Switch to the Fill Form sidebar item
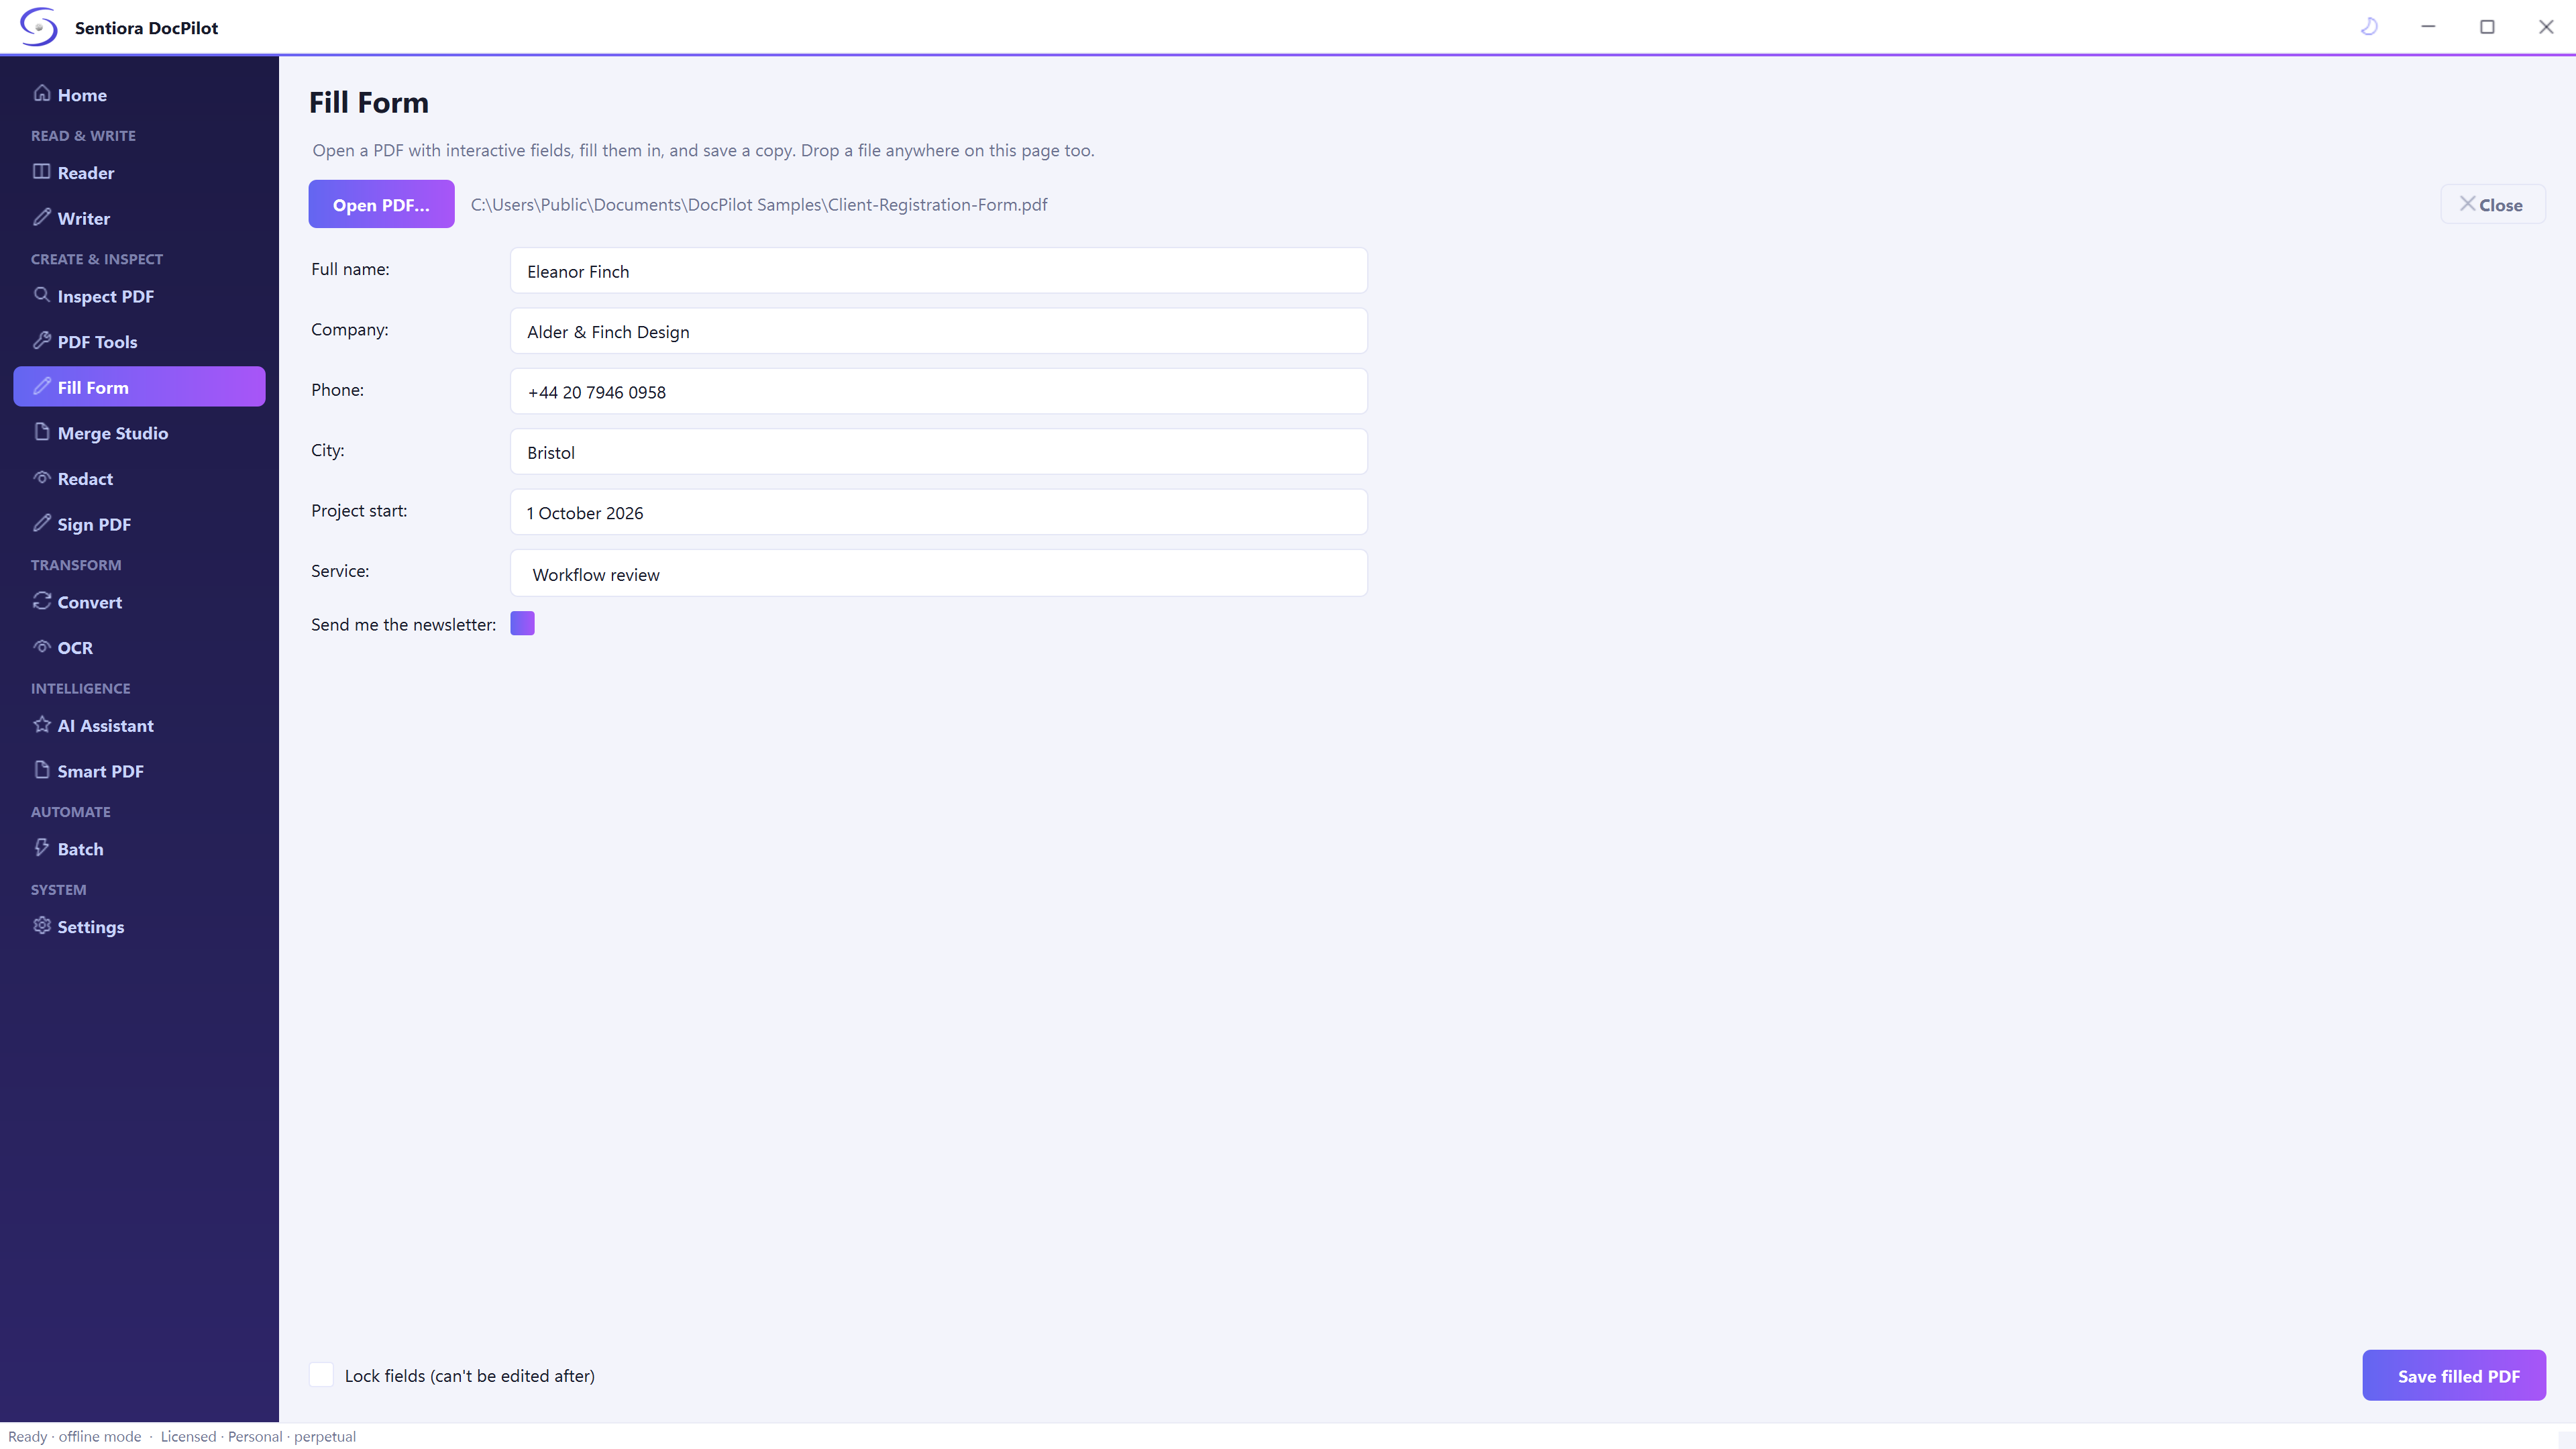 pyautogui.click(x=139, y=387)
